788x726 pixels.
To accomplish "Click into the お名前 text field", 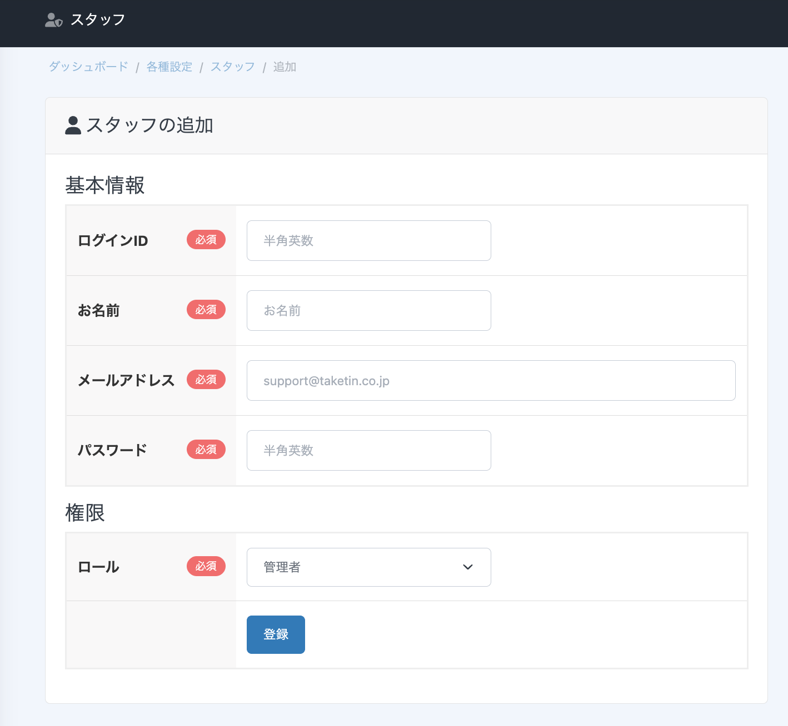I will pyautogui.click(x=368, y=311).
